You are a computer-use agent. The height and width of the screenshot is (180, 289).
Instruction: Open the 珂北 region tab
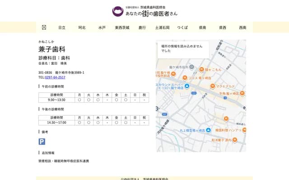tap(82, 27)
